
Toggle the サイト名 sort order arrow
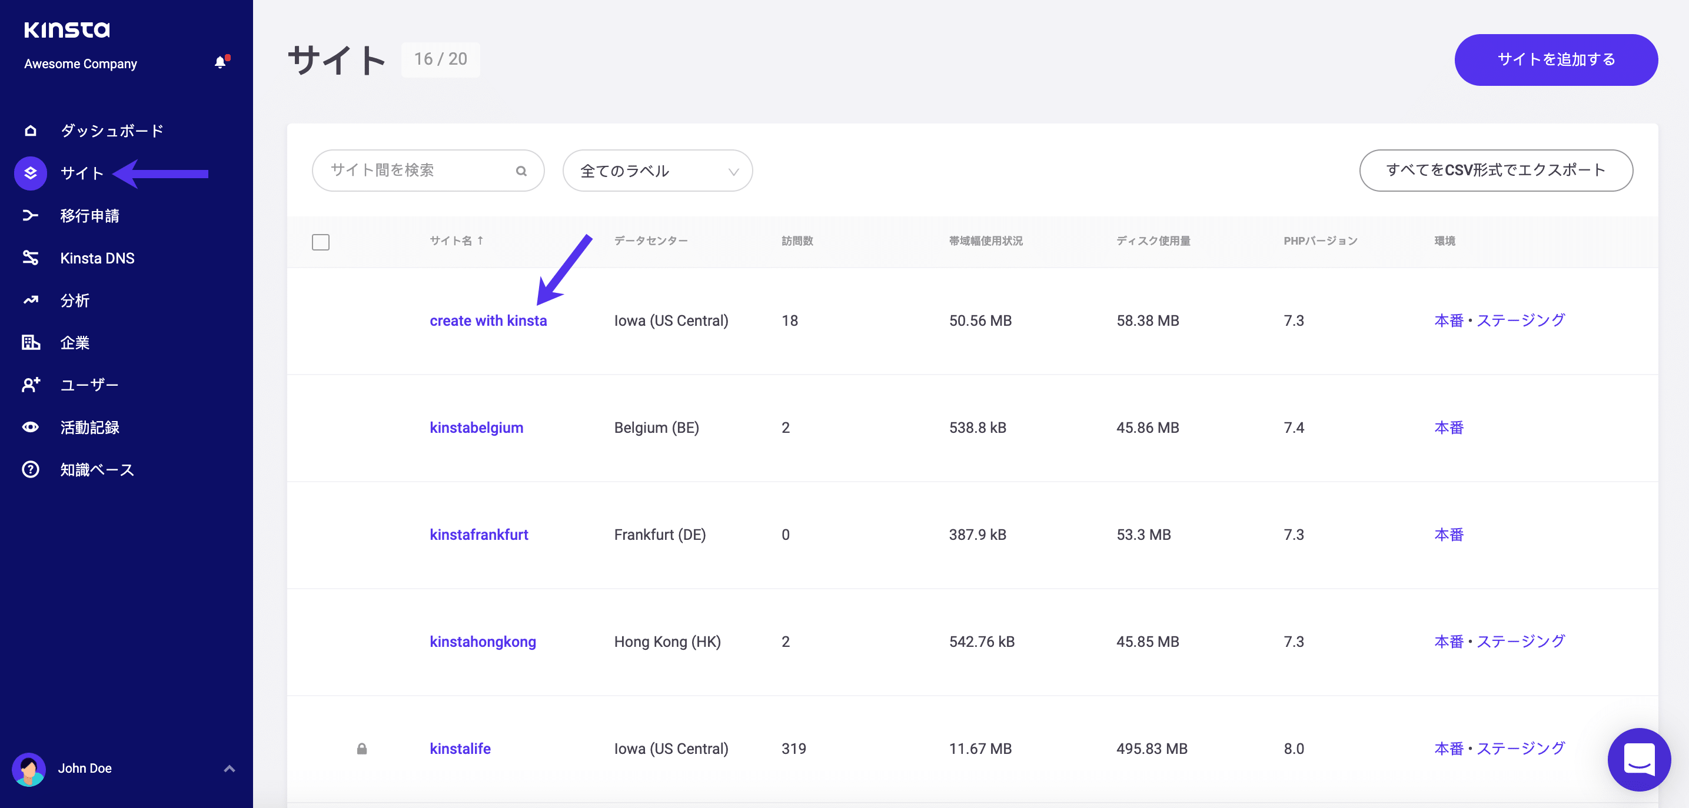(481, 240)
